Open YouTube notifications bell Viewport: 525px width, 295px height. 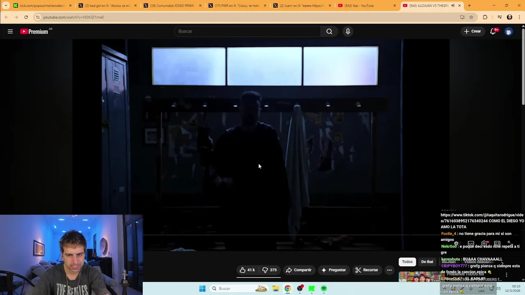pyautogui.click(x=493, y=31)
